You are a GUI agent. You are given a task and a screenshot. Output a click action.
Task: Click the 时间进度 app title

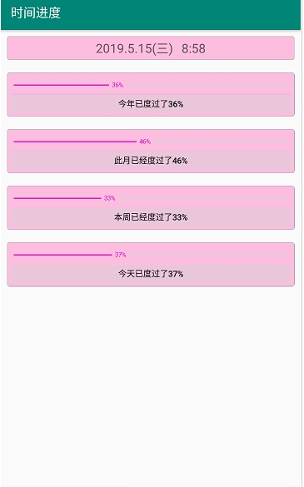click(36, 13)
